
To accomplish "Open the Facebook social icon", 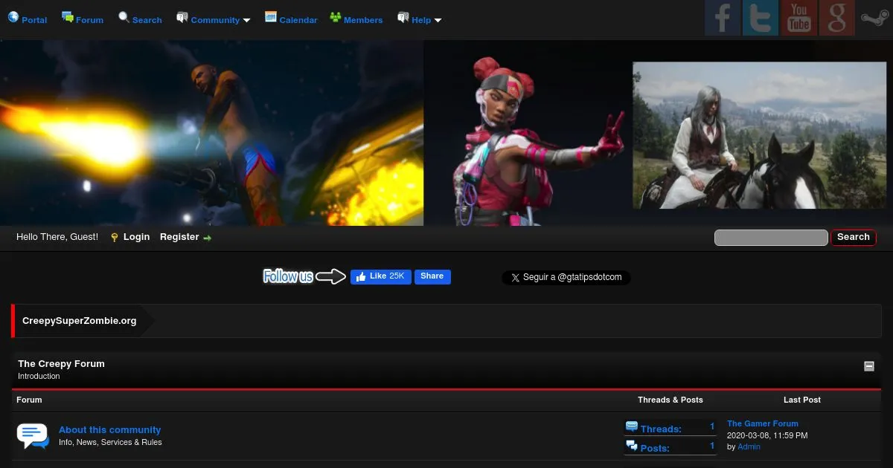I will 723,18.
